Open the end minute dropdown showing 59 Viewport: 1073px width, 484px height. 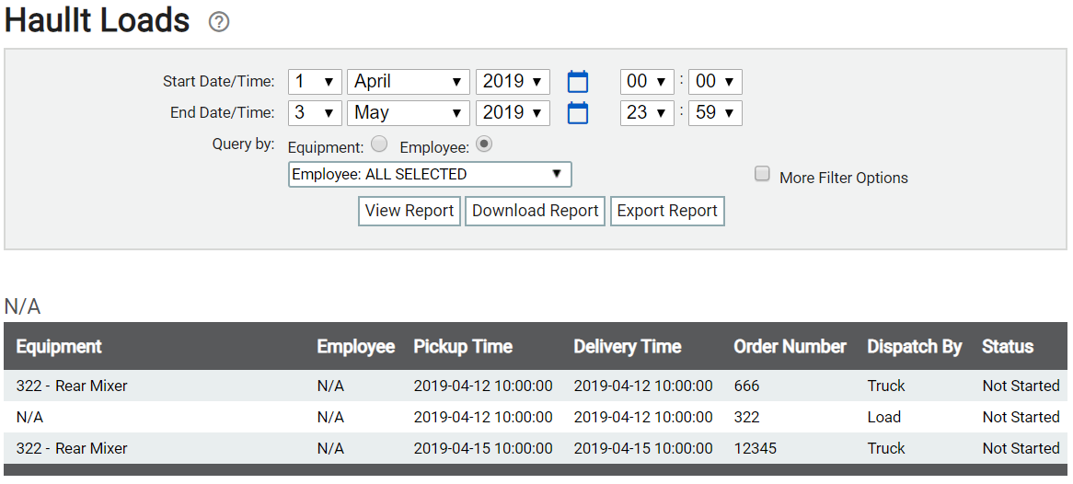click(x=715, y=113)
